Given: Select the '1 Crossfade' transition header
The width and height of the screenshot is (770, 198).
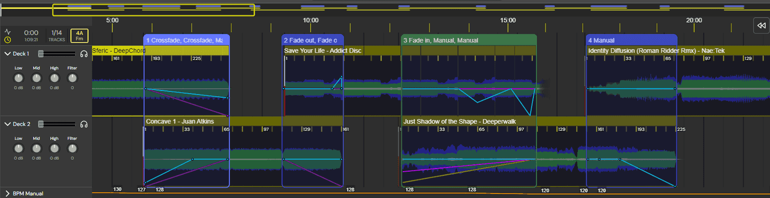Looking at the screenshot, I should point(186,40).
